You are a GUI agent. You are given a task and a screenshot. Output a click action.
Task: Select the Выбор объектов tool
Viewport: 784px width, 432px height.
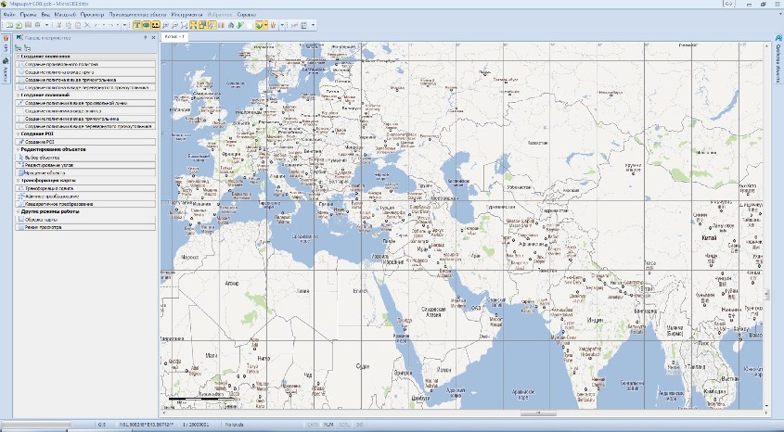point(85,158)
